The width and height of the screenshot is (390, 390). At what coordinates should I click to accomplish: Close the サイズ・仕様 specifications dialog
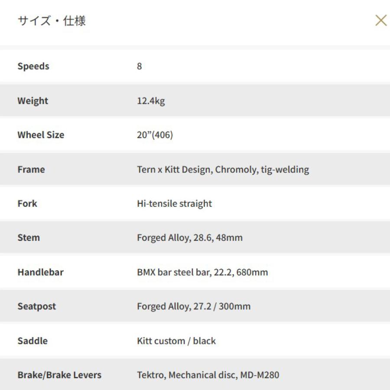tap(381, 20)
